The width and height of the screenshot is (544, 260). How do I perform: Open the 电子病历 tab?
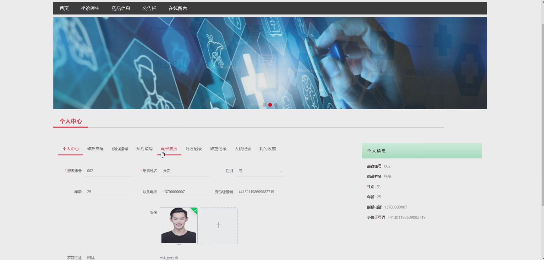pyautogui.click(x=169, y=149)
